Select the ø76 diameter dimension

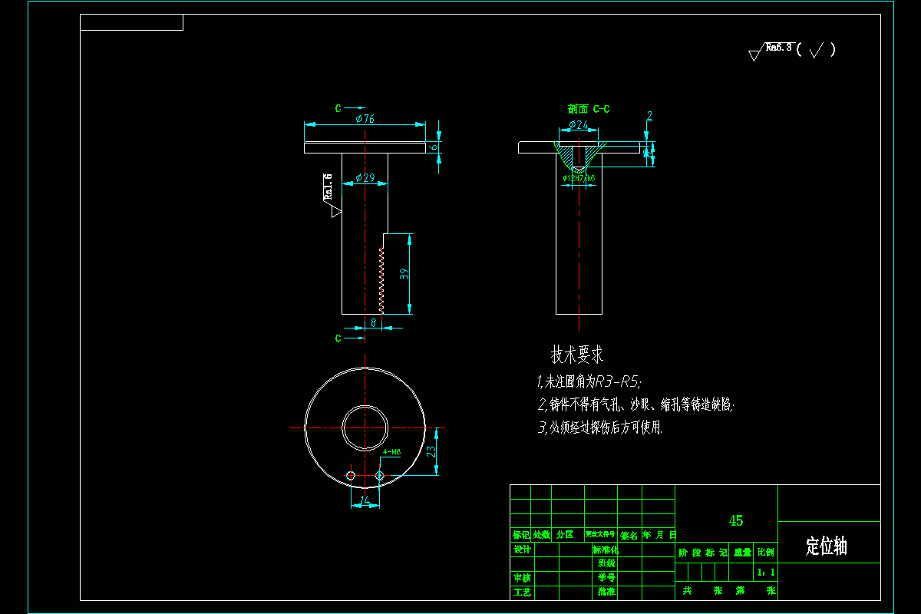coord(365,119)
